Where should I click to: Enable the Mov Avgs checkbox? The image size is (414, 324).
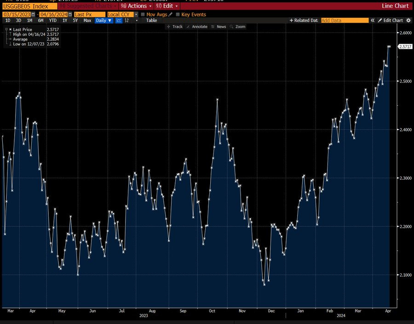pyautogui.click(x=143, y=15)
